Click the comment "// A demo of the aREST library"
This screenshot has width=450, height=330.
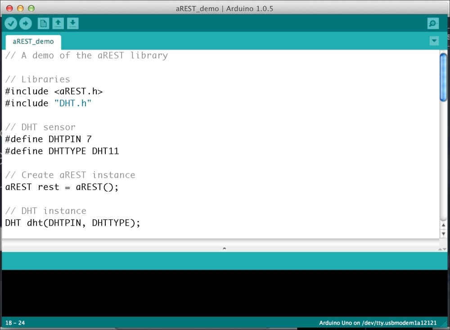click(x=86, y=55)
